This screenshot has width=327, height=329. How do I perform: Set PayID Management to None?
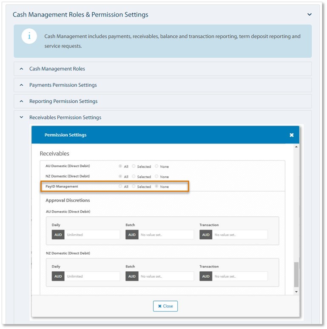(156, 186)
